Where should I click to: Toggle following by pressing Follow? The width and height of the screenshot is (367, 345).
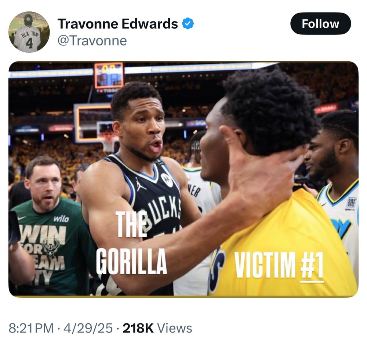tap(320, 24)
